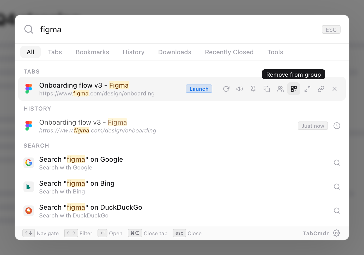Viewport: 364px width, 255px height.
Task: Click the Open return-key hint
Action: pos(110,233)
